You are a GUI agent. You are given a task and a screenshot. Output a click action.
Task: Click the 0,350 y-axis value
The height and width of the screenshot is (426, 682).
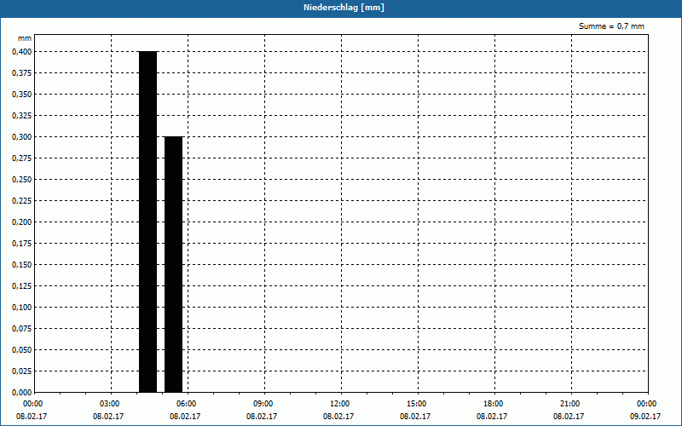coord(22,95)
